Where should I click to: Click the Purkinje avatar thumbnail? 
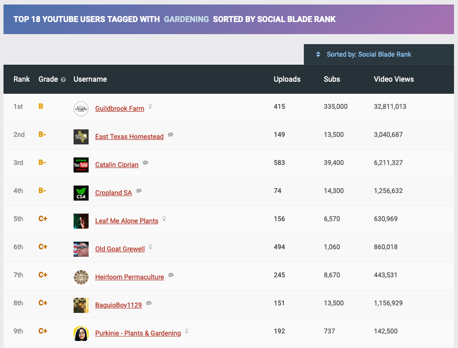pyautogui.click(x=81, y=333)
